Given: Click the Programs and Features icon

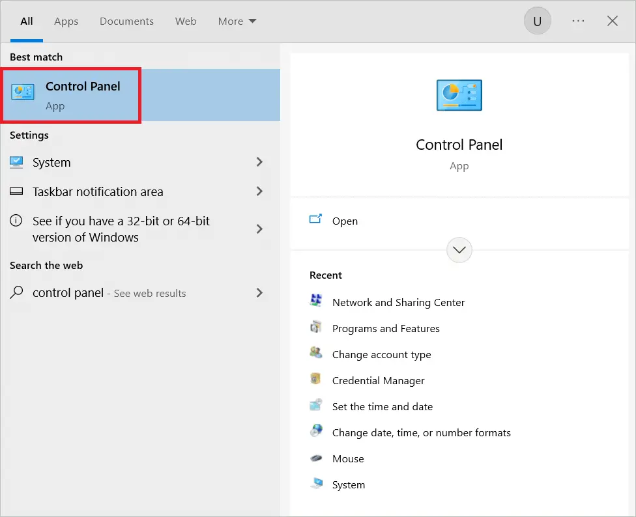Looking at the screenshot, I should pos(316,327).
